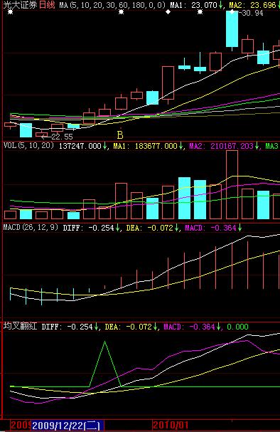Click the yellow B buy signal marker
The image size is (280, 432).
click(120, 135)
